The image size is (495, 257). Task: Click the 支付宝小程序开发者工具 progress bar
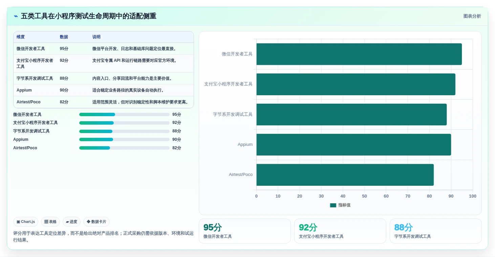pos(124,123)
